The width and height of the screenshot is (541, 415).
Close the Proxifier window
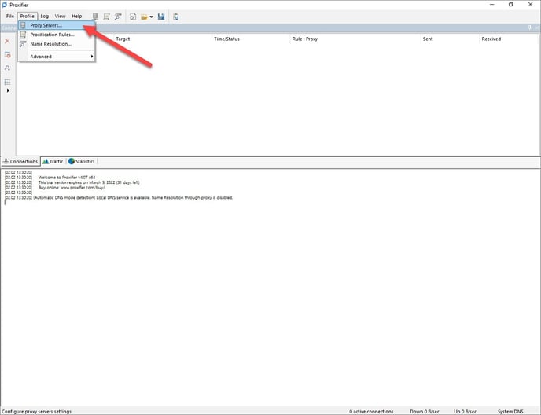tap(530, 5)
